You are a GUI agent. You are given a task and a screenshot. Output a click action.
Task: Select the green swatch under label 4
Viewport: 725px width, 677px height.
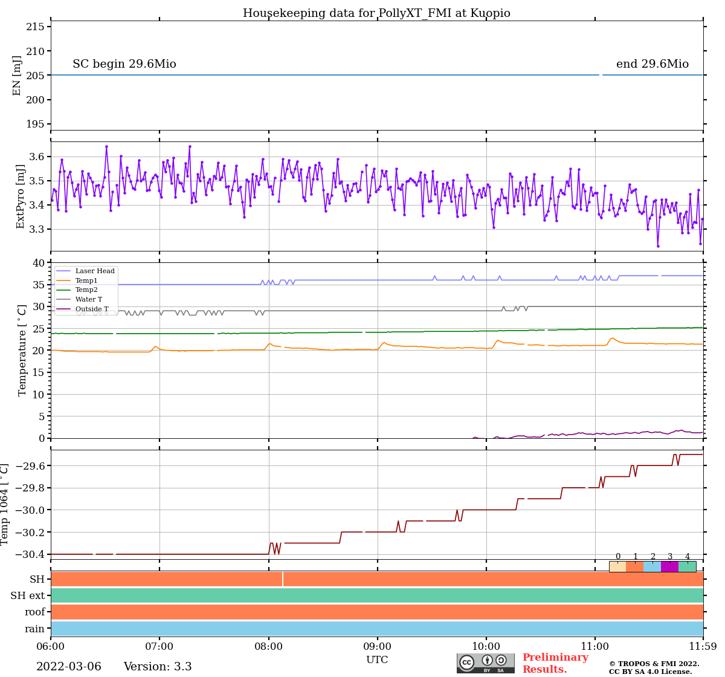687,567
